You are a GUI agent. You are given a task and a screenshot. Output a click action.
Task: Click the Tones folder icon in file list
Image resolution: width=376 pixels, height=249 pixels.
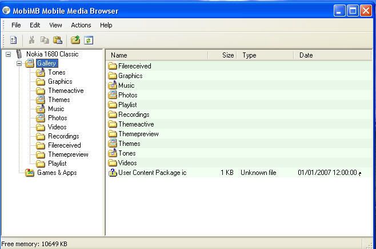[112, 153]
